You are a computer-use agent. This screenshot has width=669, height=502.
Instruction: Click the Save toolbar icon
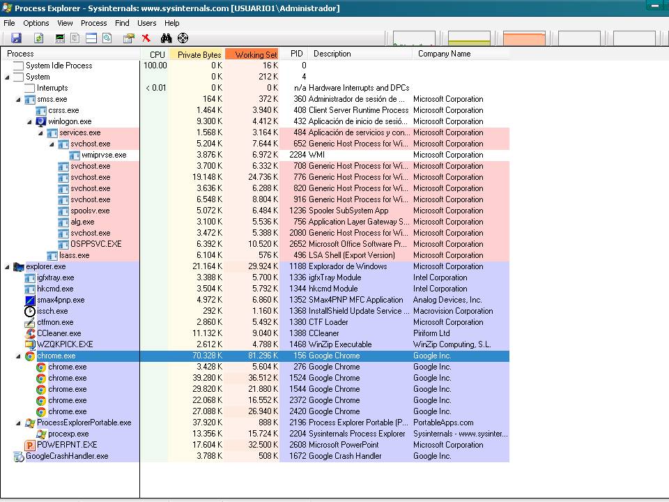(x=16, y=38)
